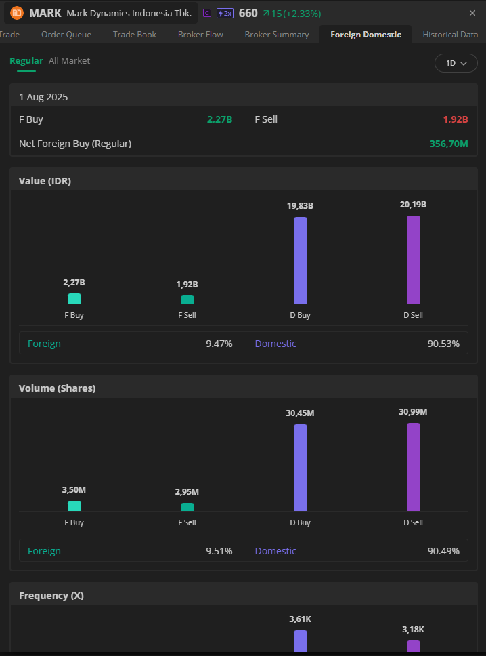Screen dimensions: 486x656
Task: Click the Foreign 9.51% volume percentage
Action: [219, 551]
